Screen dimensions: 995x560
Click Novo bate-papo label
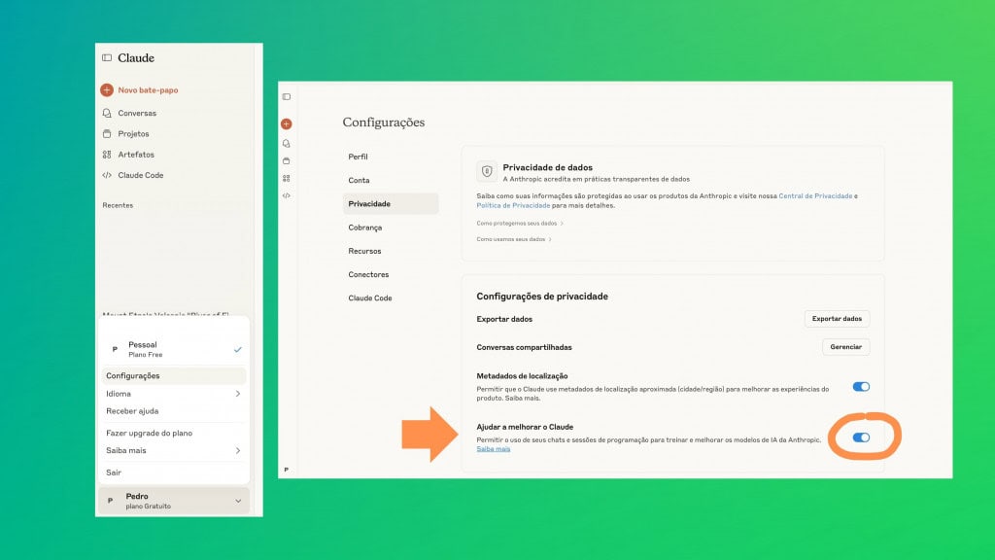pyautogui.click(x=148, y=90)
